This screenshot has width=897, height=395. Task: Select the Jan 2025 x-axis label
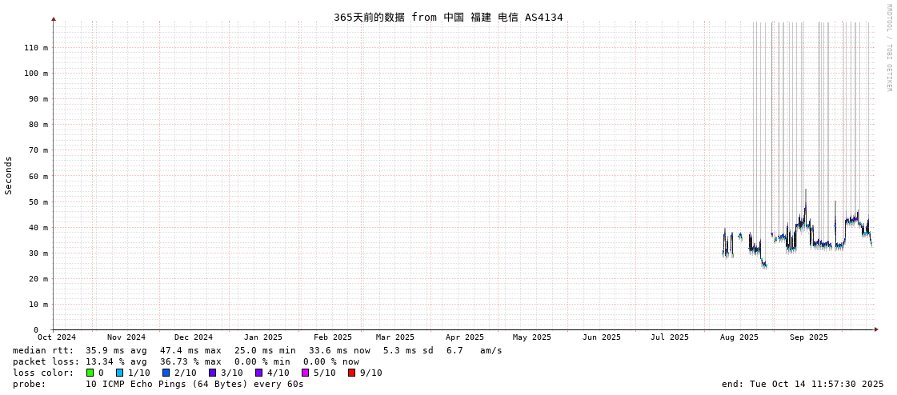click(x=263, y=337)
